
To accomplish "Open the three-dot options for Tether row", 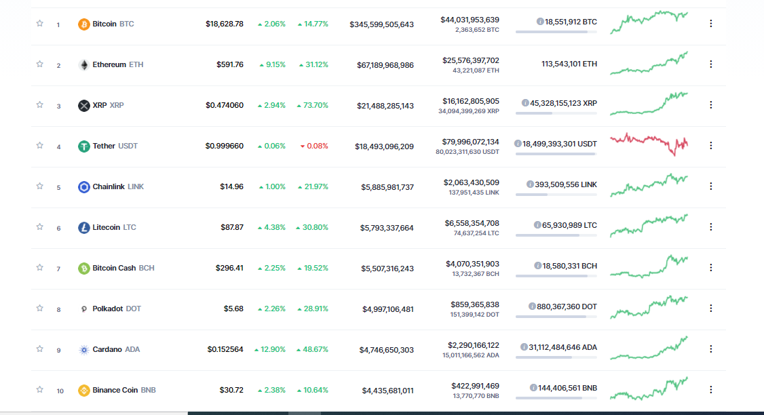I will click(710, 145).
